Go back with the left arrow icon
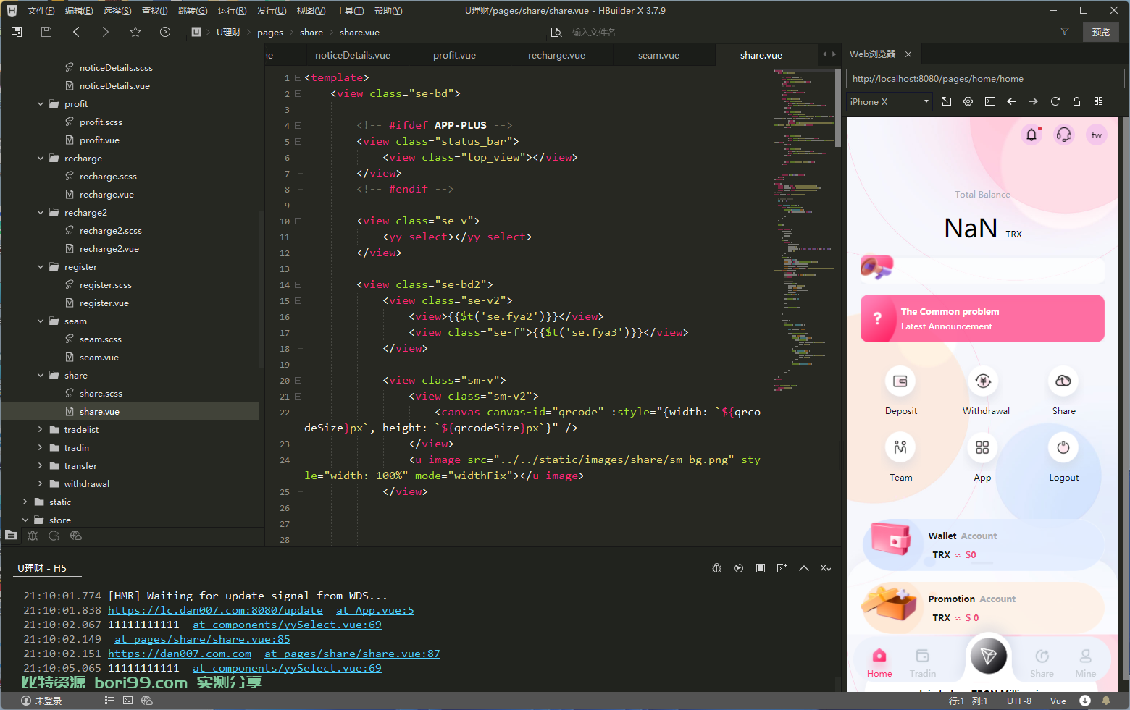 (x=76, y=32)
